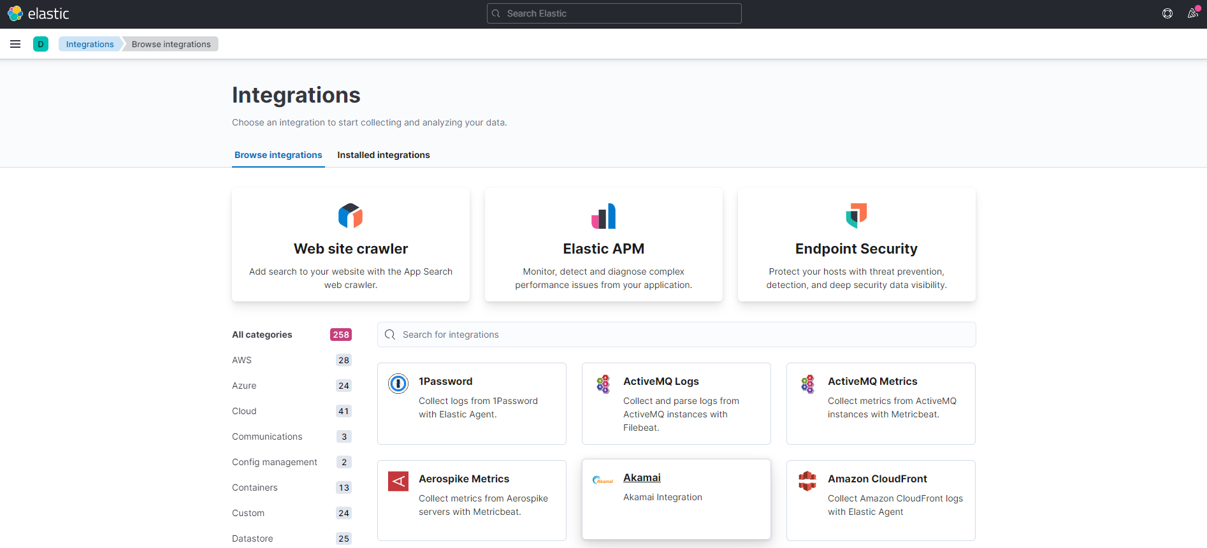Click the Cloud count badge 41

pos(344,411)
